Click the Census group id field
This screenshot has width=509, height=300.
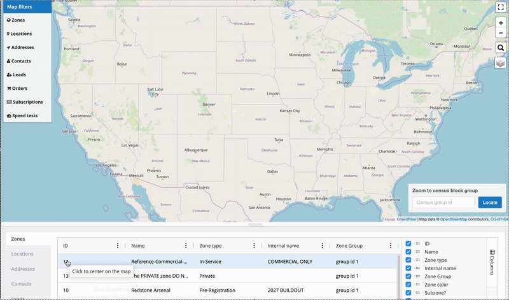click(443, 203)
